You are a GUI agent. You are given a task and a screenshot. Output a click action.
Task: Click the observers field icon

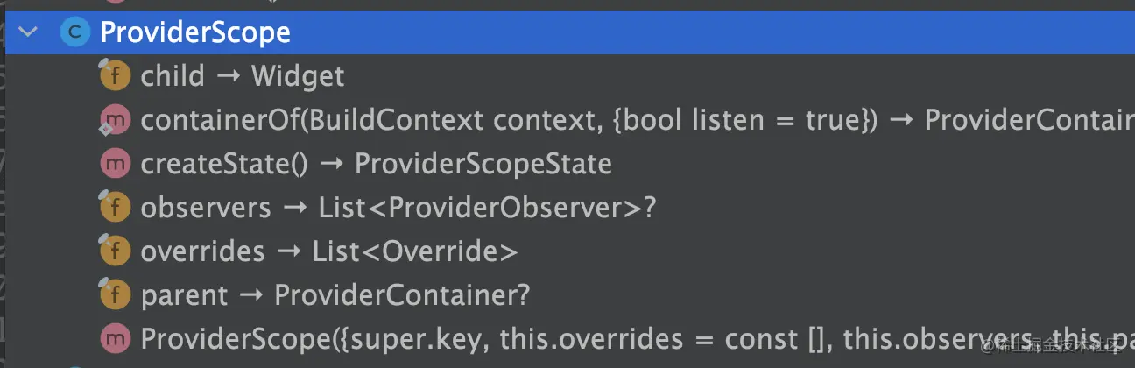point(116,208)
